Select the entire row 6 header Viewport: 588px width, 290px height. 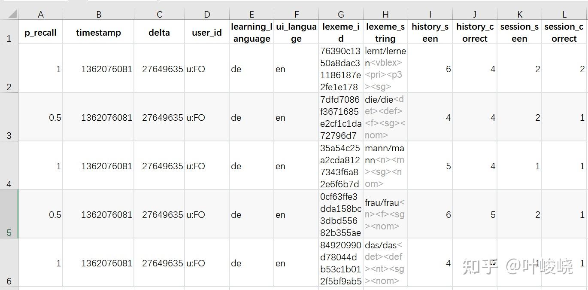click(x=9, y=263)
